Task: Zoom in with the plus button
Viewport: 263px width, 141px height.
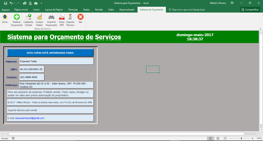Action: (x=252, y=138)
